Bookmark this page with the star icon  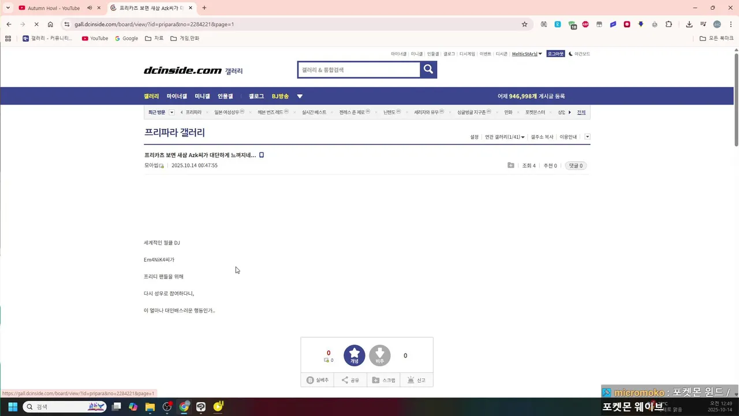pos(524,24)
